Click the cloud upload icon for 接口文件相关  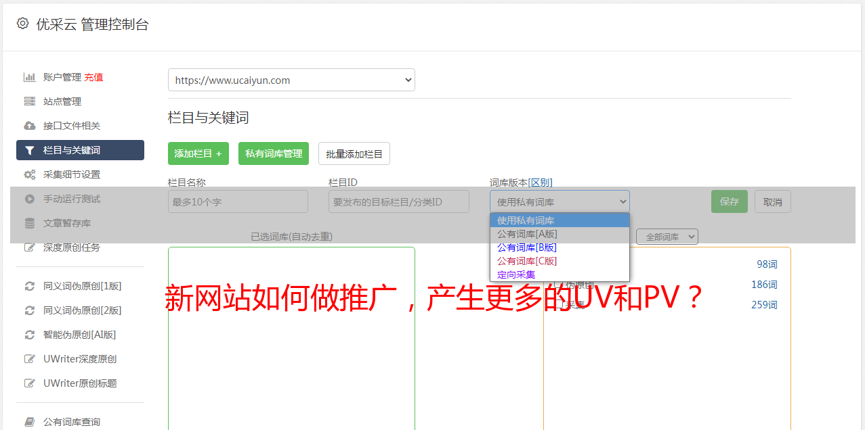point(29,126)
